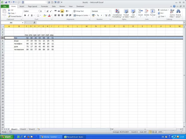Viewport: 186px width, 139px height.
Task: Switch to the Formulas tab
Action: coord(44,6)
